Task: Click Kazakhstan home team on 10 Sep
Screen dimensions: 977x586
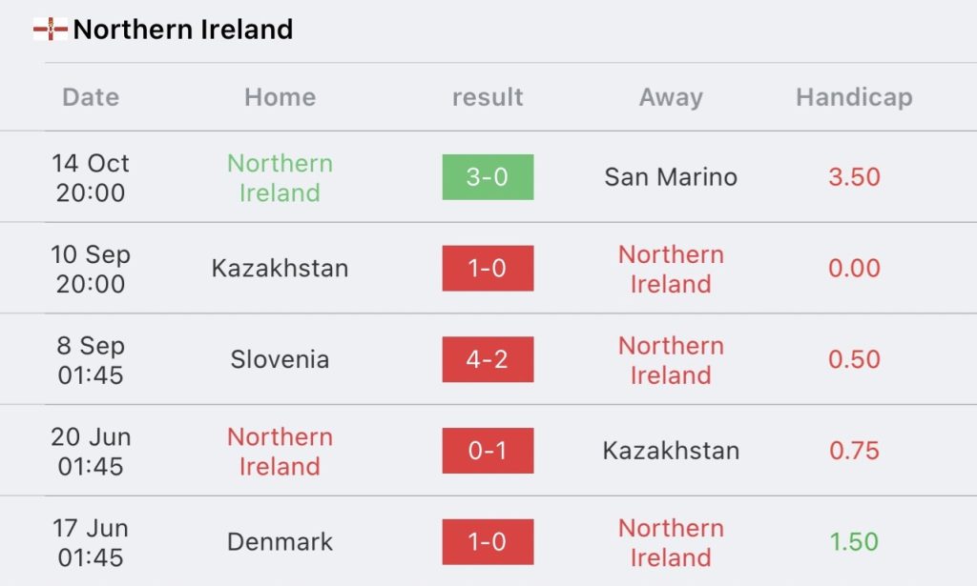Action: pos(280,268)
